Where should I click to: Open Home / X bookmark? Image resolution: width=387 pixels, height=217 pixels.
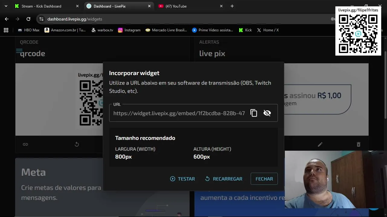point(268,30)
